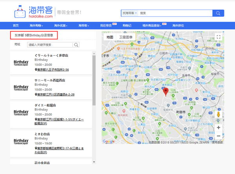This screenshot has width=235, height=174.
Task: Click the haidaike.com logo
Action: (x=33, y=12)
